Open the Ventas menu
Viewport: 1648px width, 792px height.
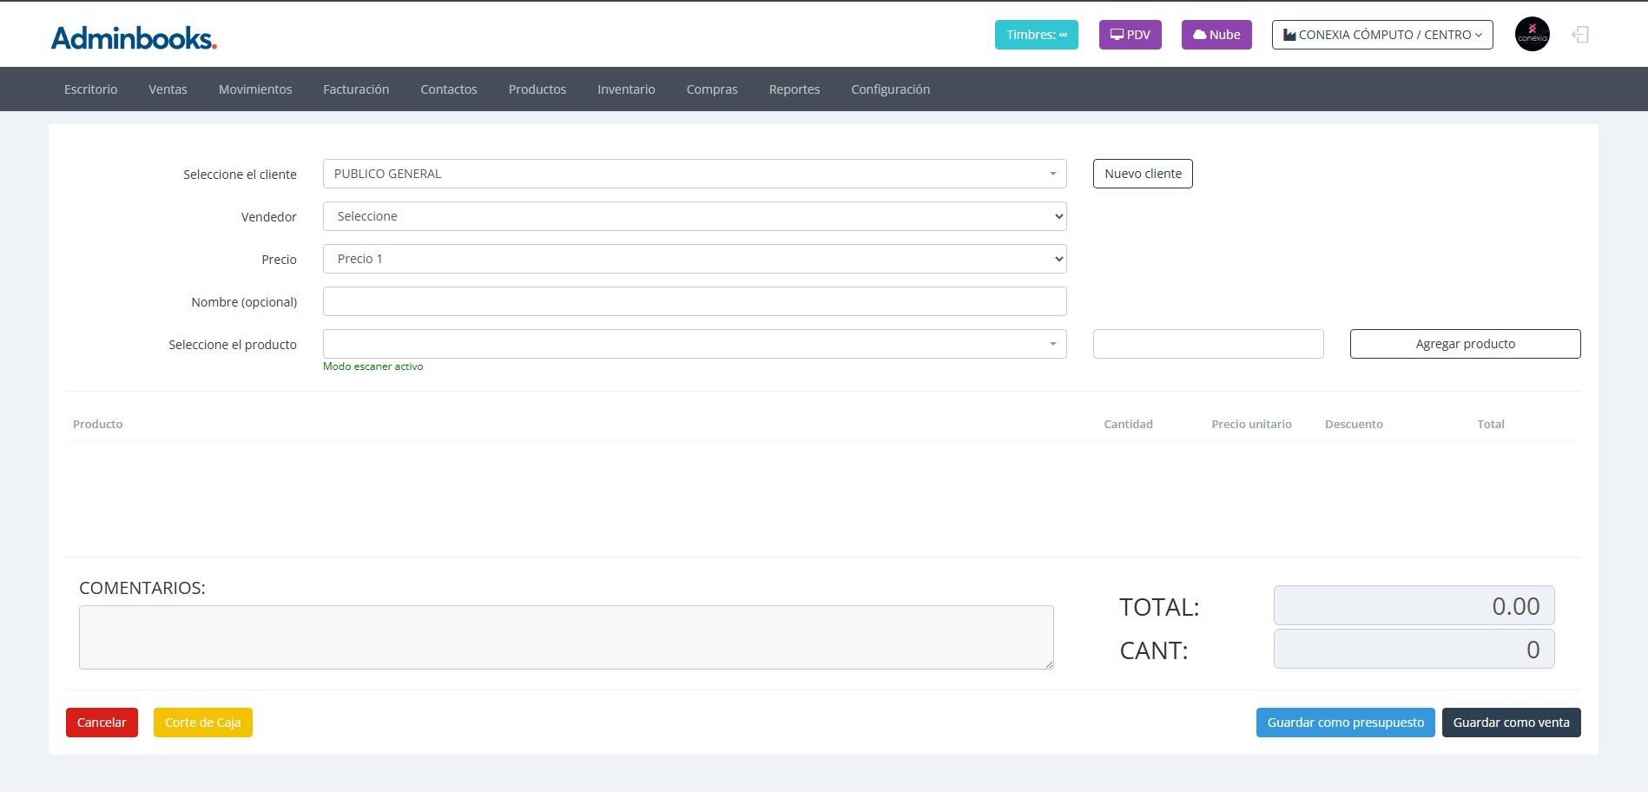coord(168,89)
